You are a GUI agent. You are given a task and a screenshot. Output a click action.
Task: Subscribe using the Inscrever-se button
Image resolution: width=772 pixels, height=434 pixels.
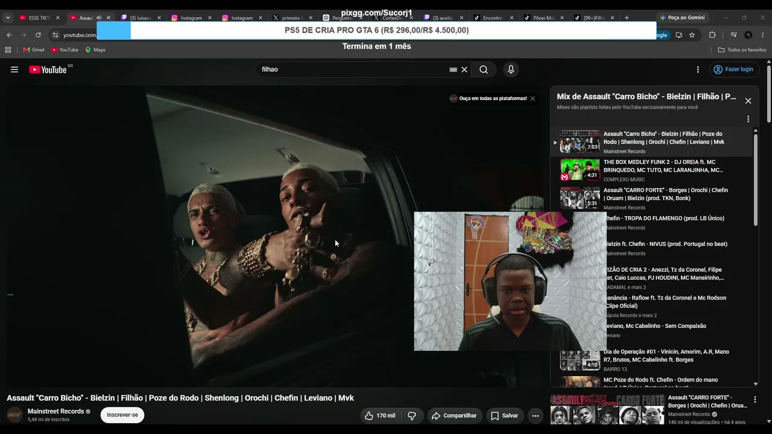tap(122, 415)
